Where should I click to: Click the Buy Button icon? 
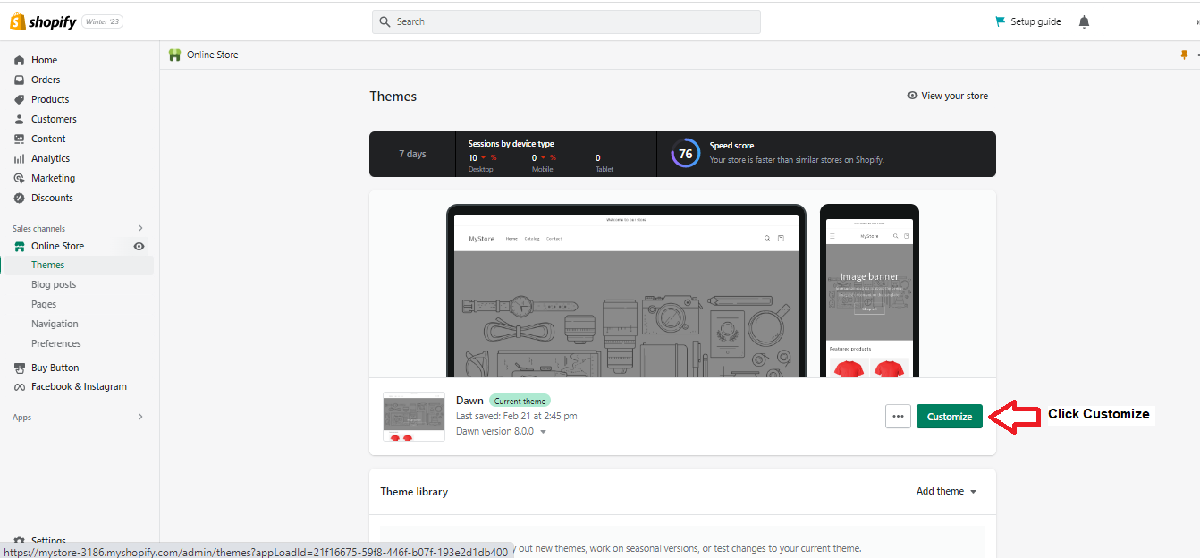20,368
